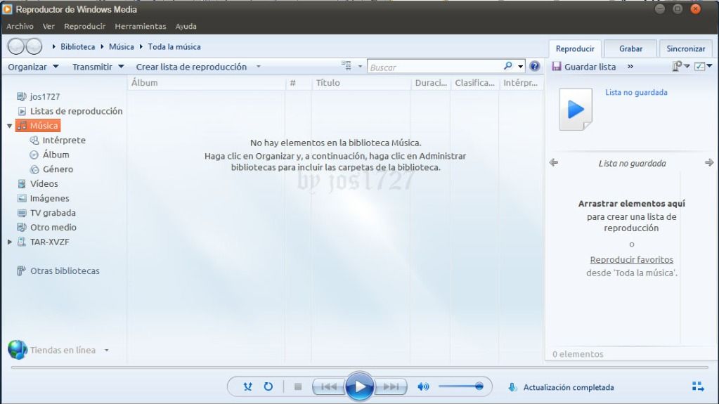This screenshot has height=404, width=719.
Task: Click the view options icon beside search
Action: [x=346, y=66]
